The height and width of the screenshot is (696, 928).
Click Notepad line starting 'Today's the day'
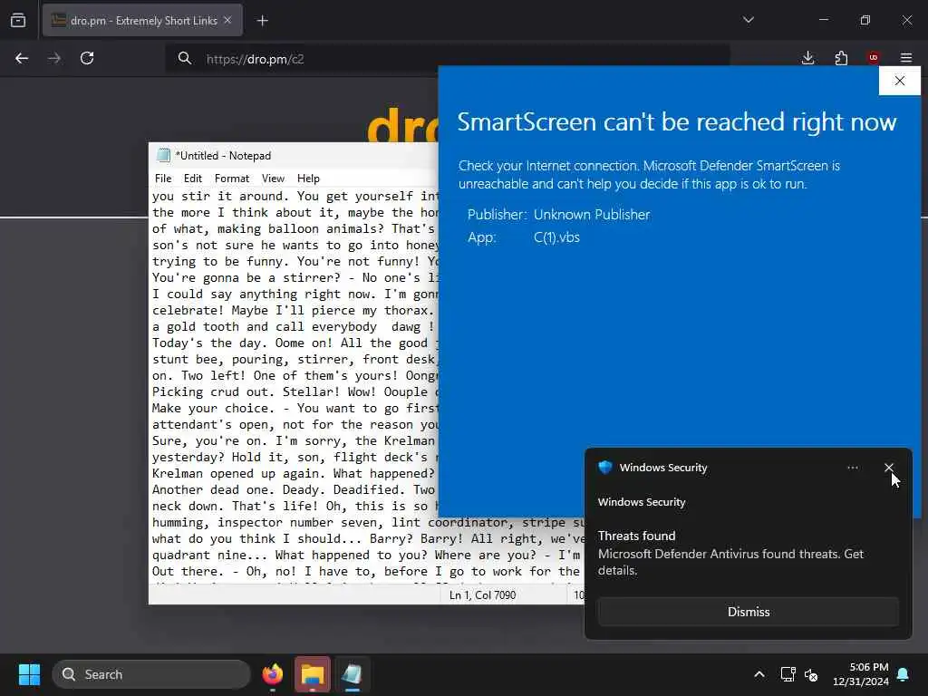click(x=295, y=343)
